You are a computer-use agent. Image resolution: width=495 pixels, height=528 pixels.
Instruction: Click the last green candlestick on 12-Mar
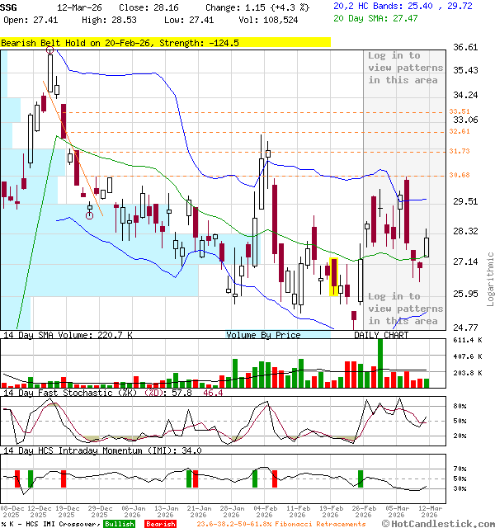tap(427, 246)
